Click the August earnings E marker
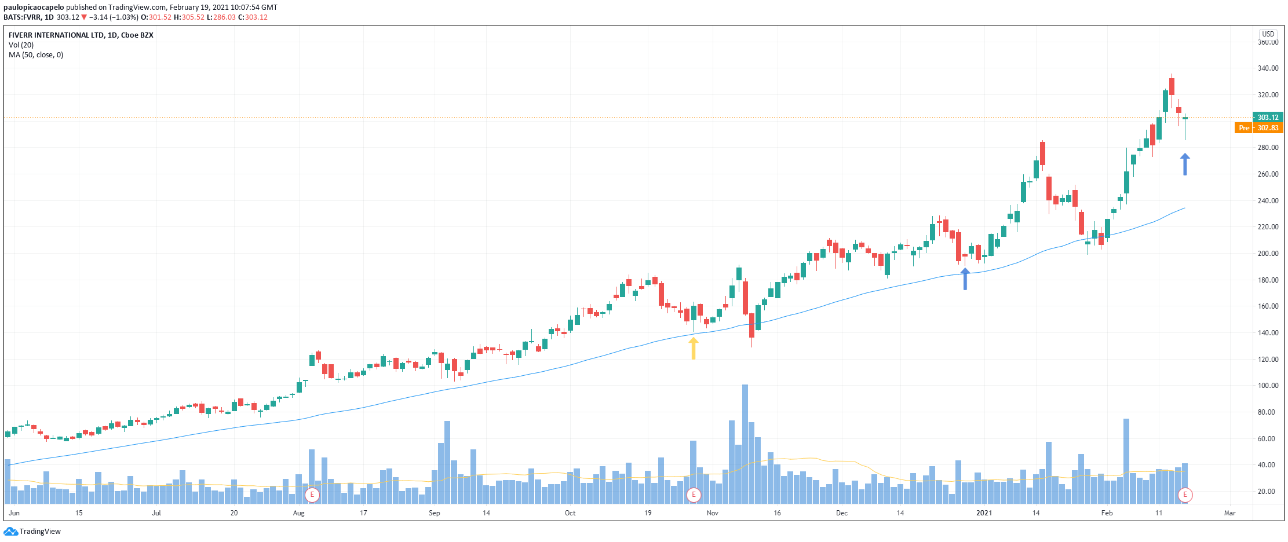 point(312,495)
